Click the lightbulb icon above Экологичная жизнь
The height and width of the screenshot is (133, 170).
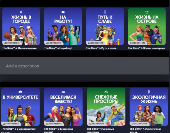(148, 92)
